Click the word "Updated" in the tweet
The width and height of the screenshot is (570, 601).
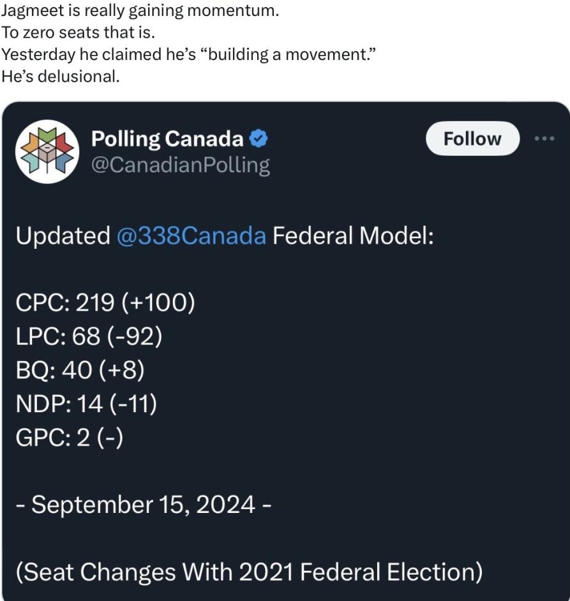(x=63, y=236)
